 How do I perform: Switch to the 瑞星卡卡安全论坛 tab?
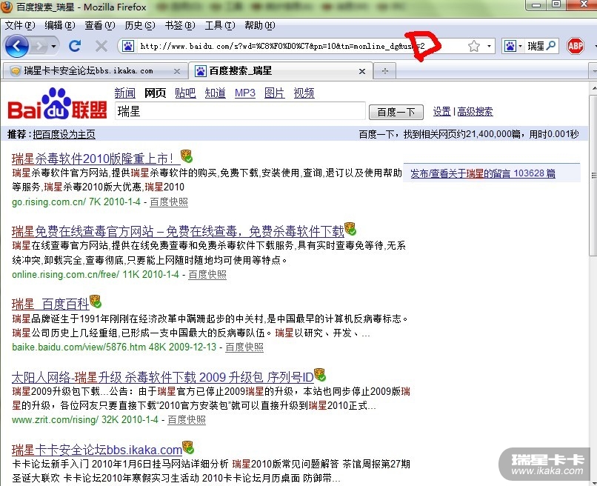95,71
